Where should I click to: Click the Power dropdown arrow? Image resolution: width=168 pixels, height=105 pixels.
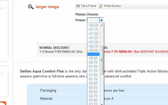(x=101, y=20)
